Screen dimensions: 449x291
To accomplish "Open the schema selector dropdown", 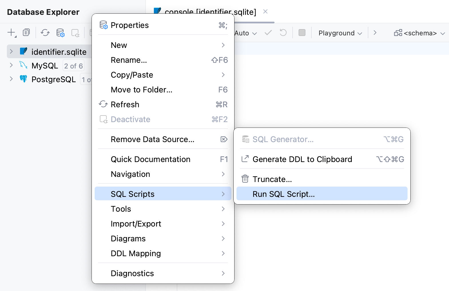I will pos(419,33).
